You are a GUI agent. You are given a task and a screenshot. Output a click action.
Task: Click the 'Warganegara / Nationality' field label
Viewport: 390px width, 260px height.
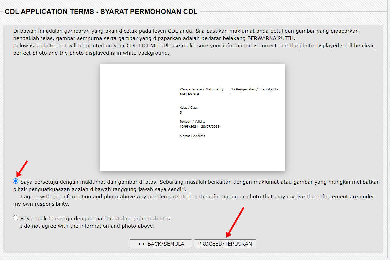[x=201, y=89]
